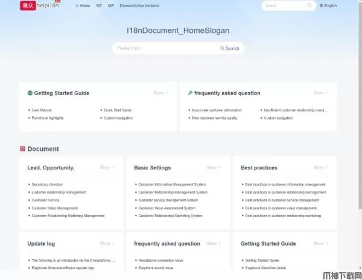Open Customer Information Management System item

172,185
